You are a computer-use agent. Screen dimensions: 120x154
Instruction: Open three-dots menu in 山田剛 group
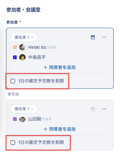point(104,109)
